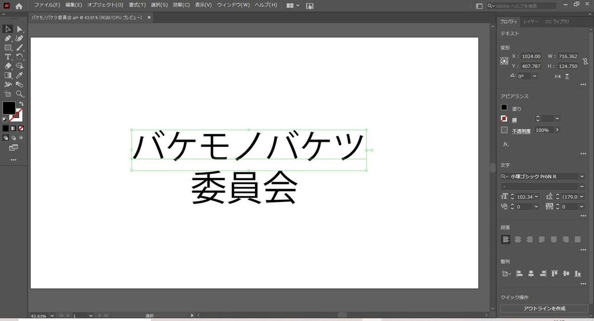
Task: Set paragraph alignment to left
Action: [x=505, y=239]
